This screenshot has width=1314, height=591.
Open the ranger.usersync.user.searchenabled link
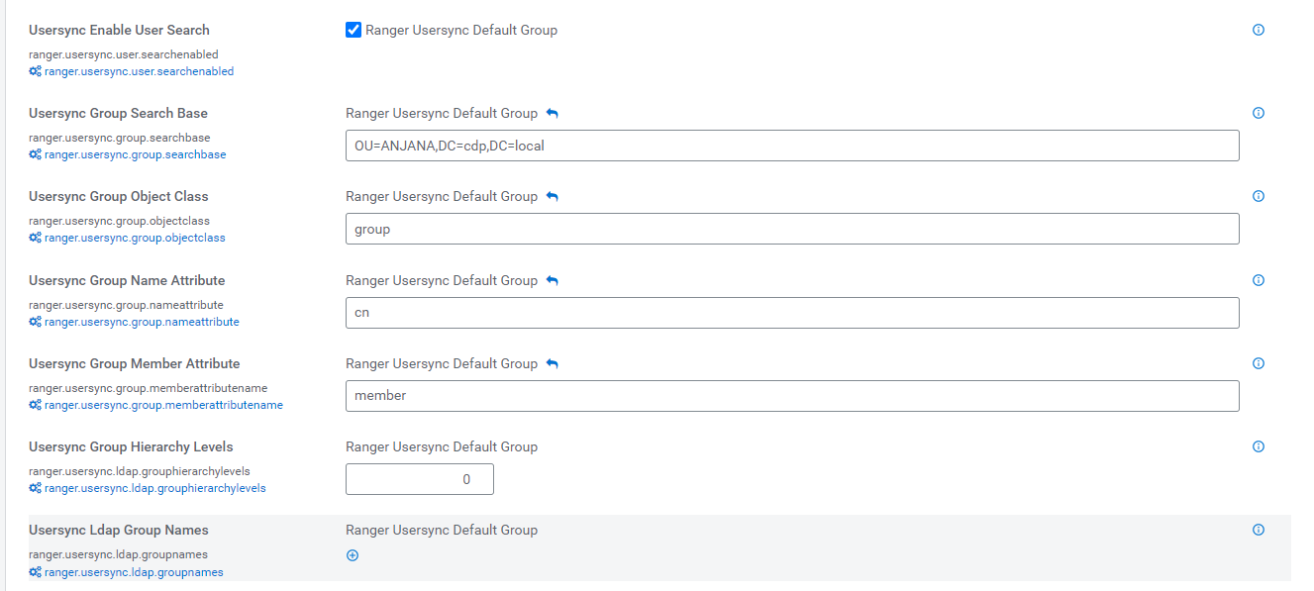pyautogui.click(x=139, y=71)
